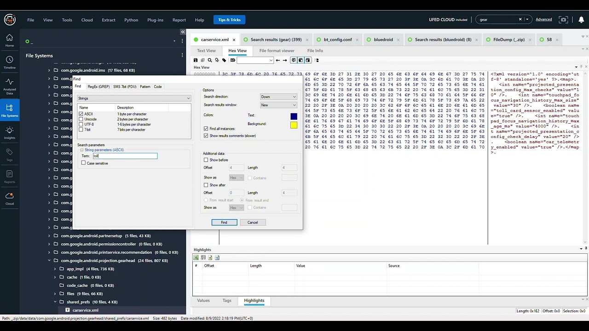This screenshot has height=331, width=589.
Task: Switch to the Text View tab
Action: tap(206, 51)
